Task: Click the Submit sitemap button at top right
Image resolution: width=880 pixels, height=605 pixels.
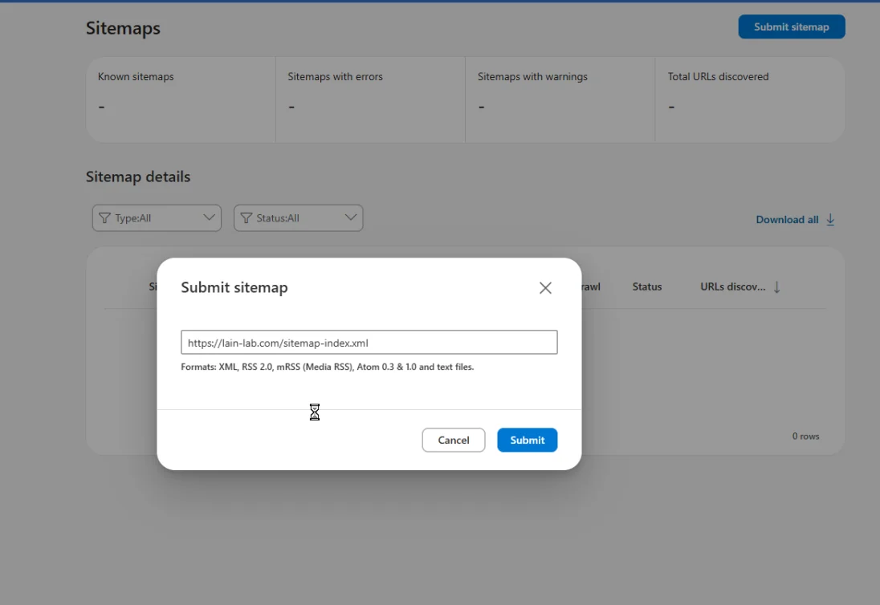Action: 791,26
